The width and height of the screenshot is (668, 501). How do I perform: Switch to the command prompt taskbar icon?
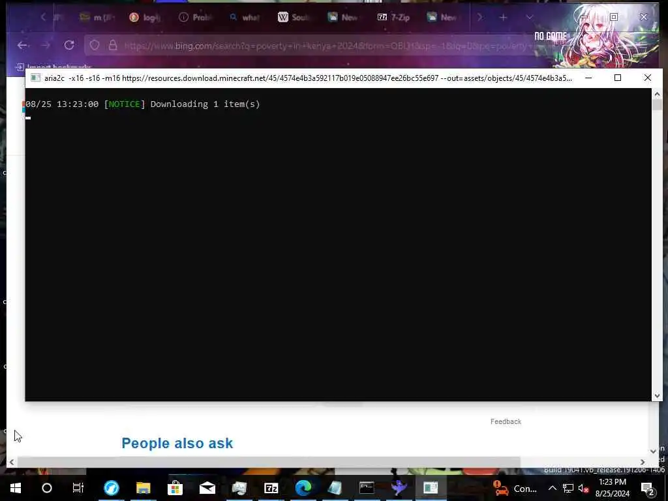coord(367,488)
